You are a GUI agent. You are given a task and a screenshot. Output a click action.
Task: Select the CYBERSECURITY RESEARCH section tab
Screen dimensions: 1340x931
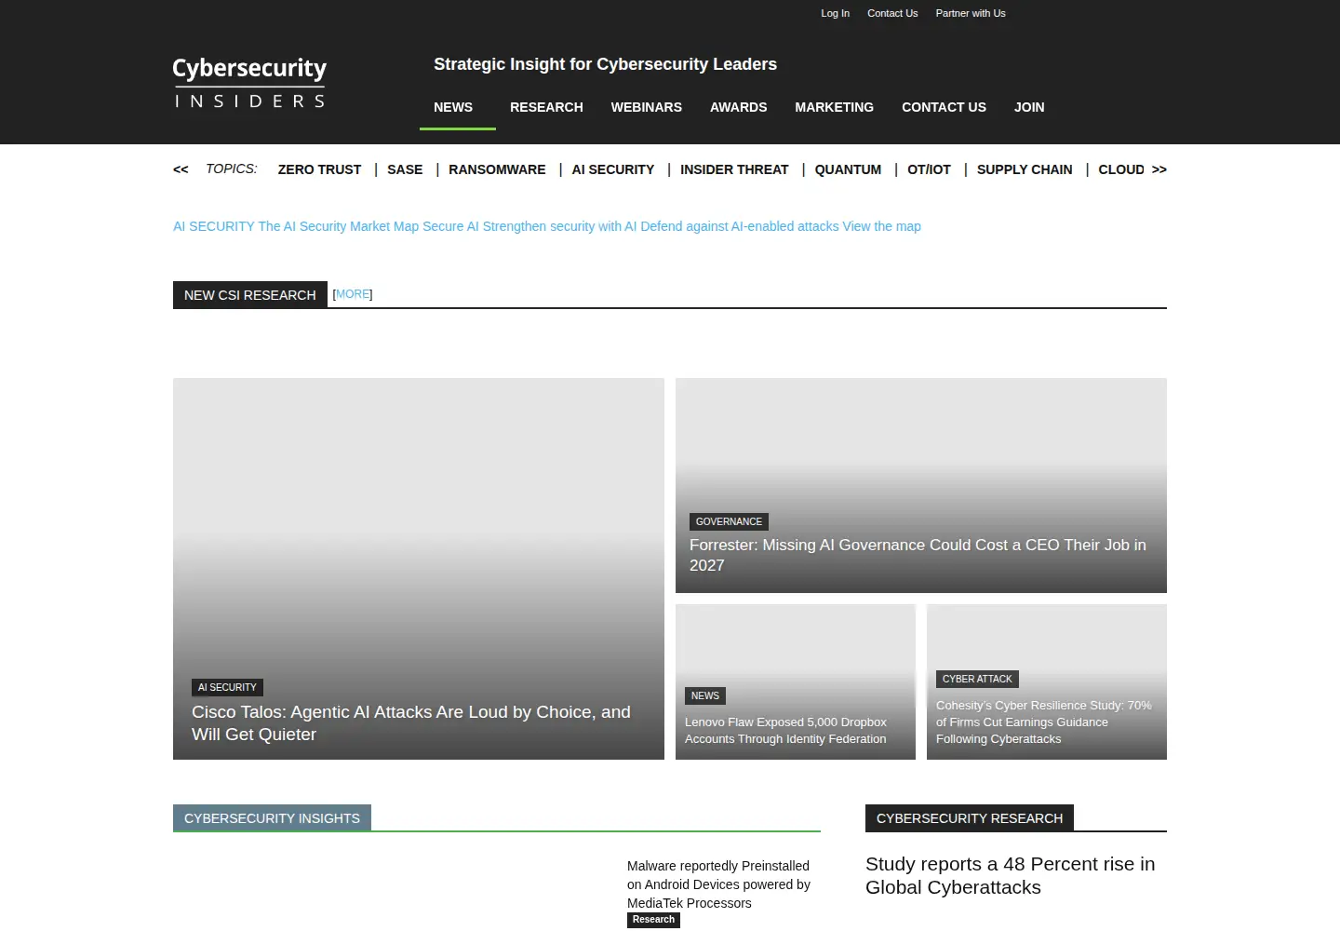(x=970, y=818)
